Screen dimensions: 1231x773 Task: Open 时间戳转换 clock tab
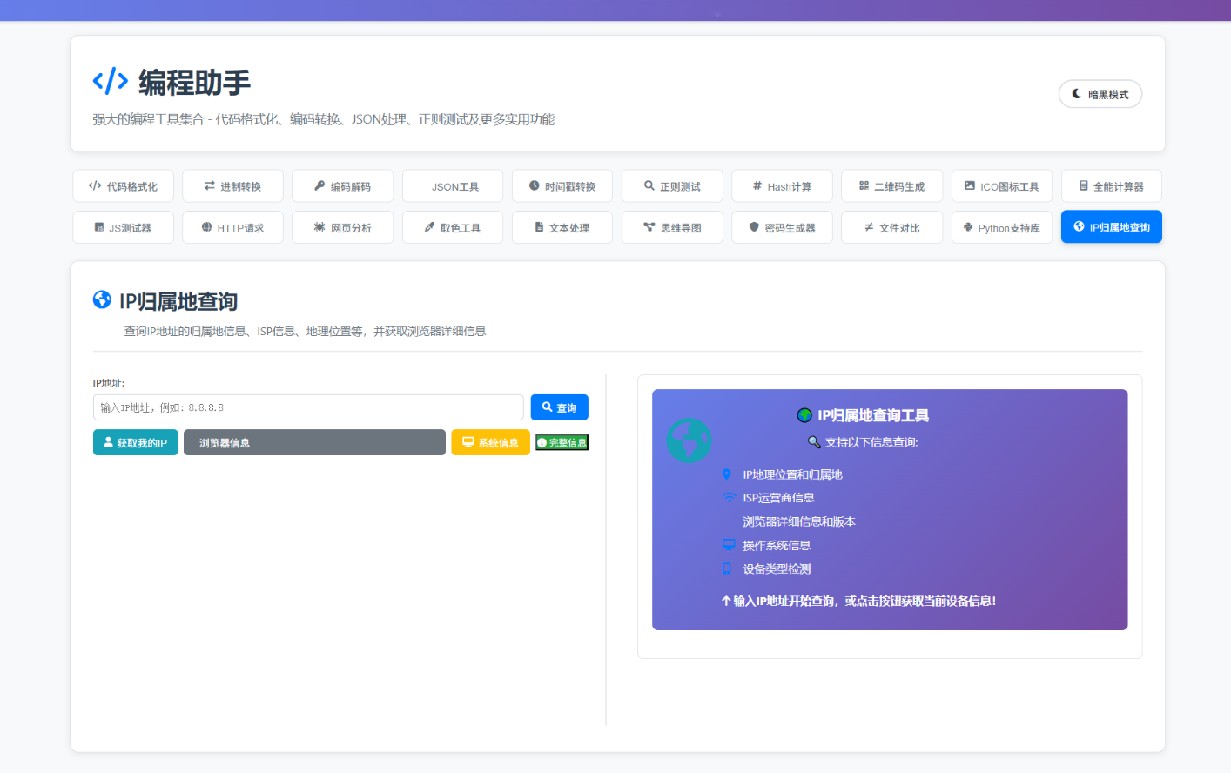pos(562,186)
